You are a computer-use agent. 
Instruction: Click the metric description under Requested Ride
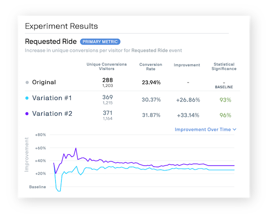(x=103, y=50)
